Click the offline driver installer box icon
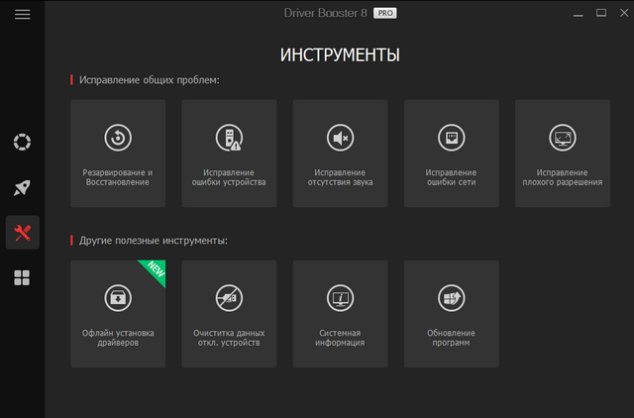The height and width of the screenshot is (418, 634). coord(118,298)
